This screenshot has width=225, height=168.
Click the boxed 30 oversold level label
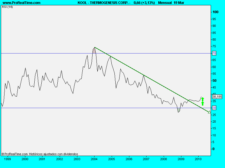pyautogui.click(x=214, y=108)
